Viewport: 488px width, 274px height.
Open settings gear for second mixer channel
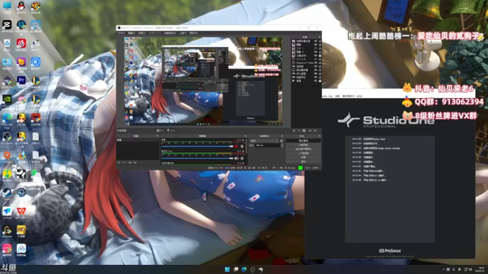click(242, 158)
